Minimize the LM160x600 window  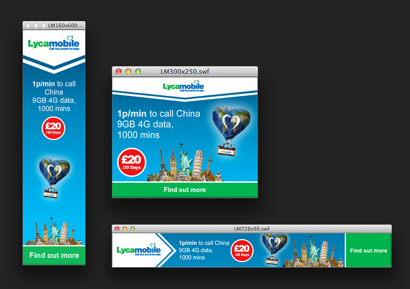coord(36,26)
